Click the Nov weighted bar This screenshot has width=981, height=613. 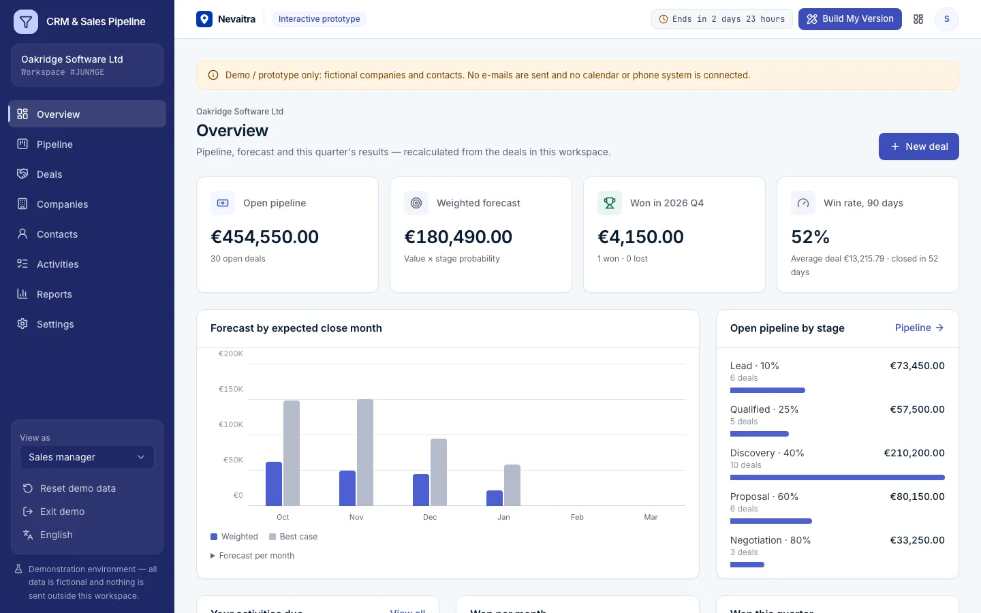coord(347,488)
